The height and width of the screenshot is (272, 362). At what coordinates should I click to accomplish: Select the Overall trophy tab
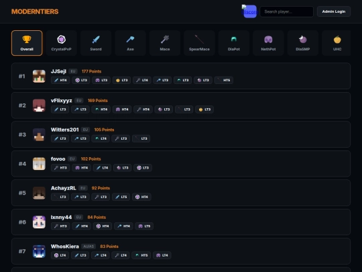pos(27,43)
